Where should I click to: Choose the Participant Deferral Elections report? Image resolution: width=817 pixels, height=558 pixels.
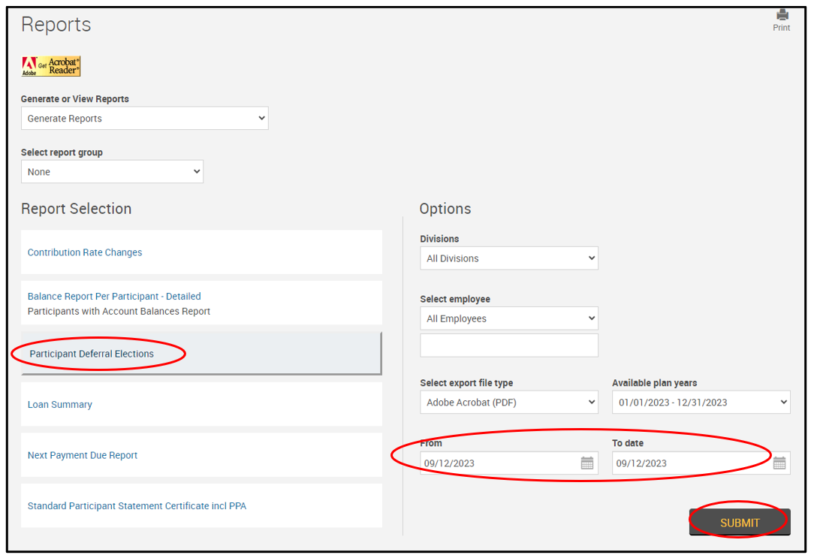point(92,354)
